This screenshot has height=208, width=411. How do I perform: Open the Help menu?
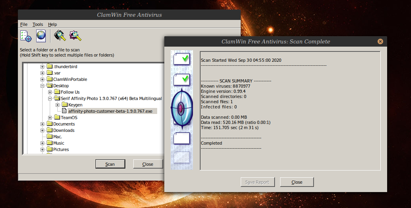[53, 24]
